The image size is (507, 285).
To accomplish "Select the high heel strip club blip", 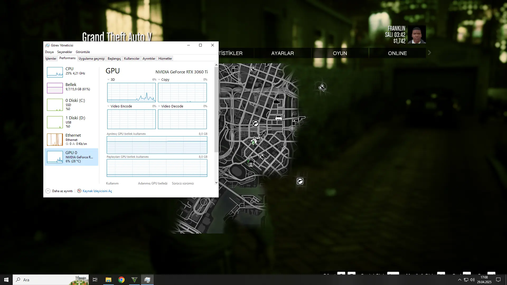I will pos(262,134).
